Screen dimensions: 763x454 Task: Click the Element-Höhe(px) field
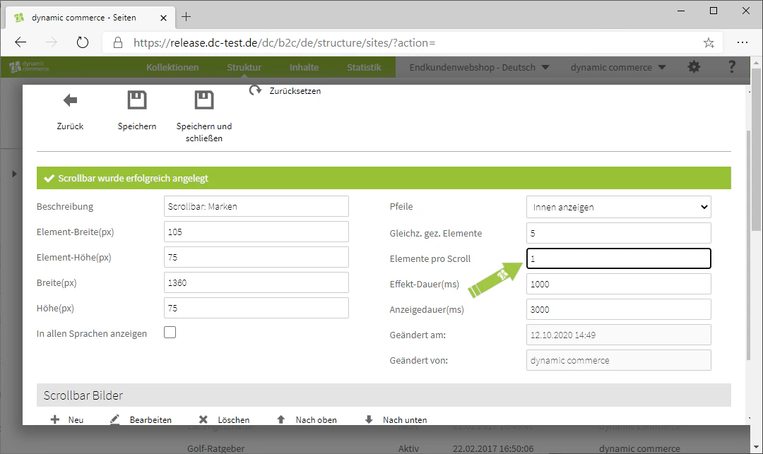(256, 257)
